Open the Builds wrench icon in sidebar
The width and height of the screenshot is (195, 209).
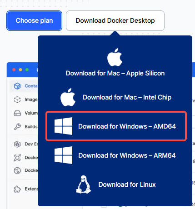pos(17,127)
